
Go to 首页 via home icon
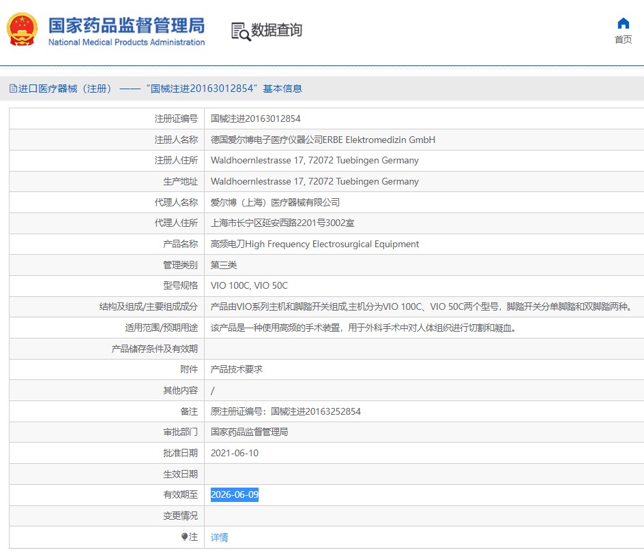[x=623, y=23]
